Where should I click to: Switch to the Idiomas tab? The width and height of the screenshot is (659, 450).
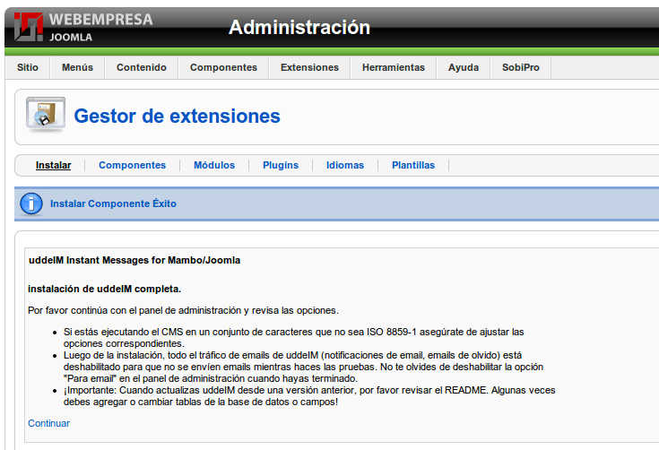point(345,165)
